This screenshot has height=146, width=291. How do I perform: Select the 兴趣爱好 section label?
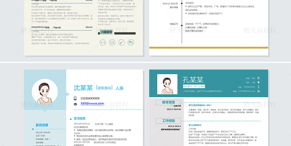click(106, 32)
